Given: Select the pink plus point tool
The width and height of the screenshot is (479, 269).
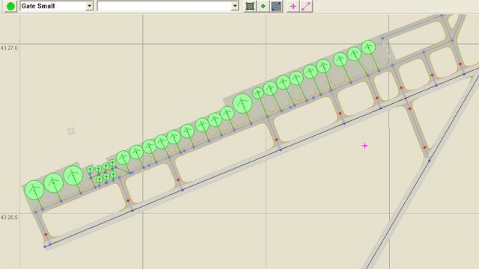Looking at the screenshot, I should click(x=293, y=6).
